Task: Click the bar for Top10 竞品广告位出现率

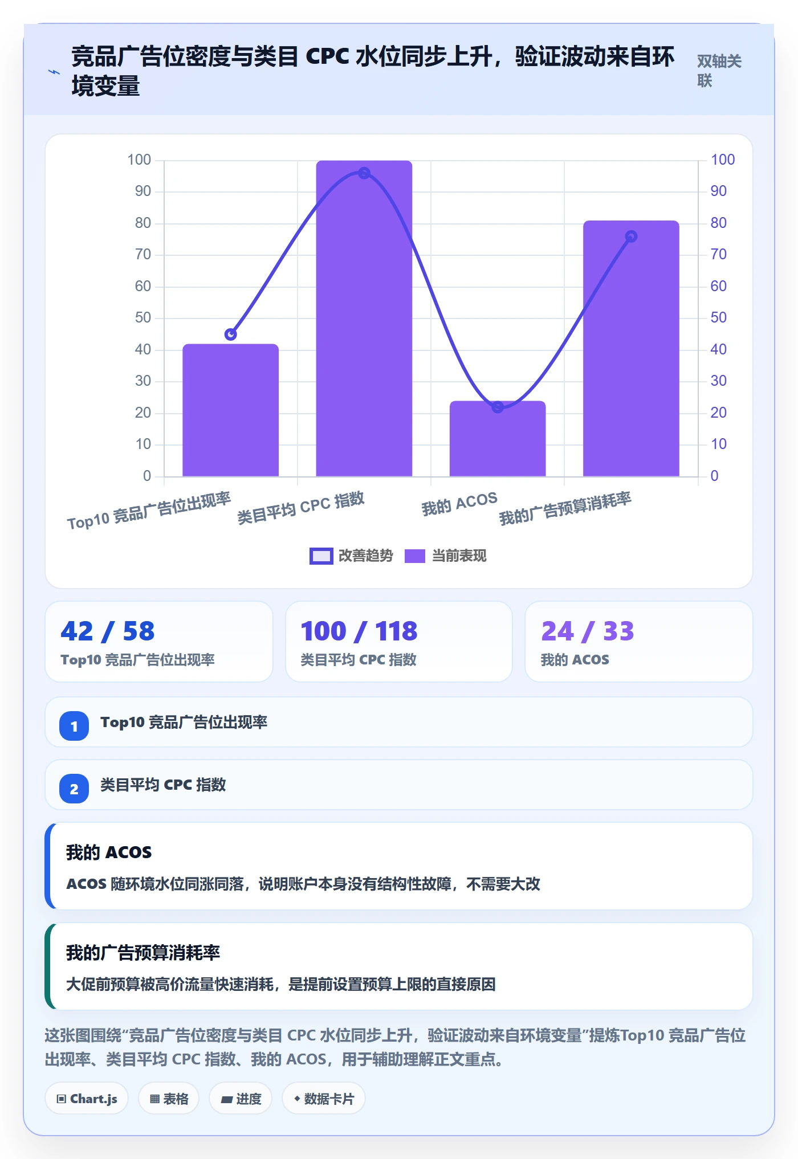Action: coord(230,410)
